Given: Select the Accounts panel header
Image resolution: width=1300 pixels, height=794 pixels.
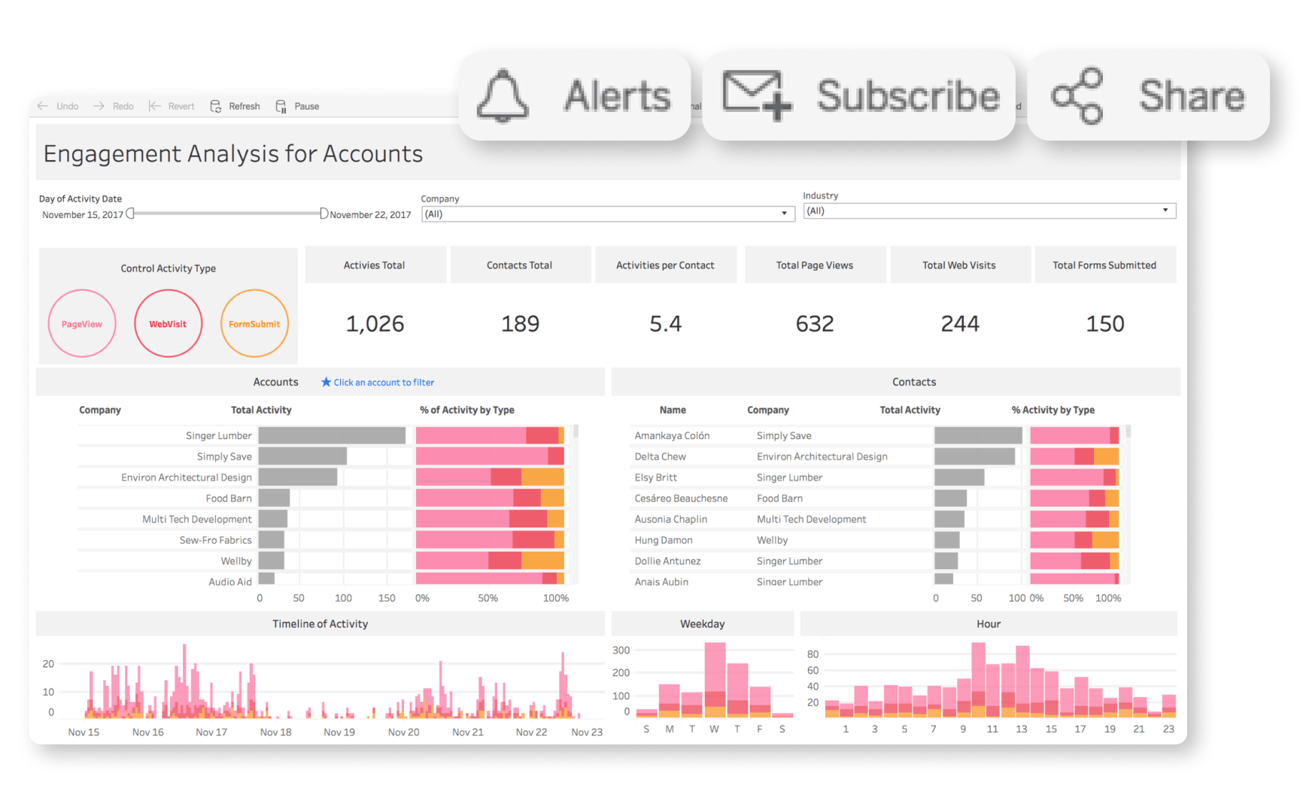Looking at the screenshot, I should [x=275, y=381].
